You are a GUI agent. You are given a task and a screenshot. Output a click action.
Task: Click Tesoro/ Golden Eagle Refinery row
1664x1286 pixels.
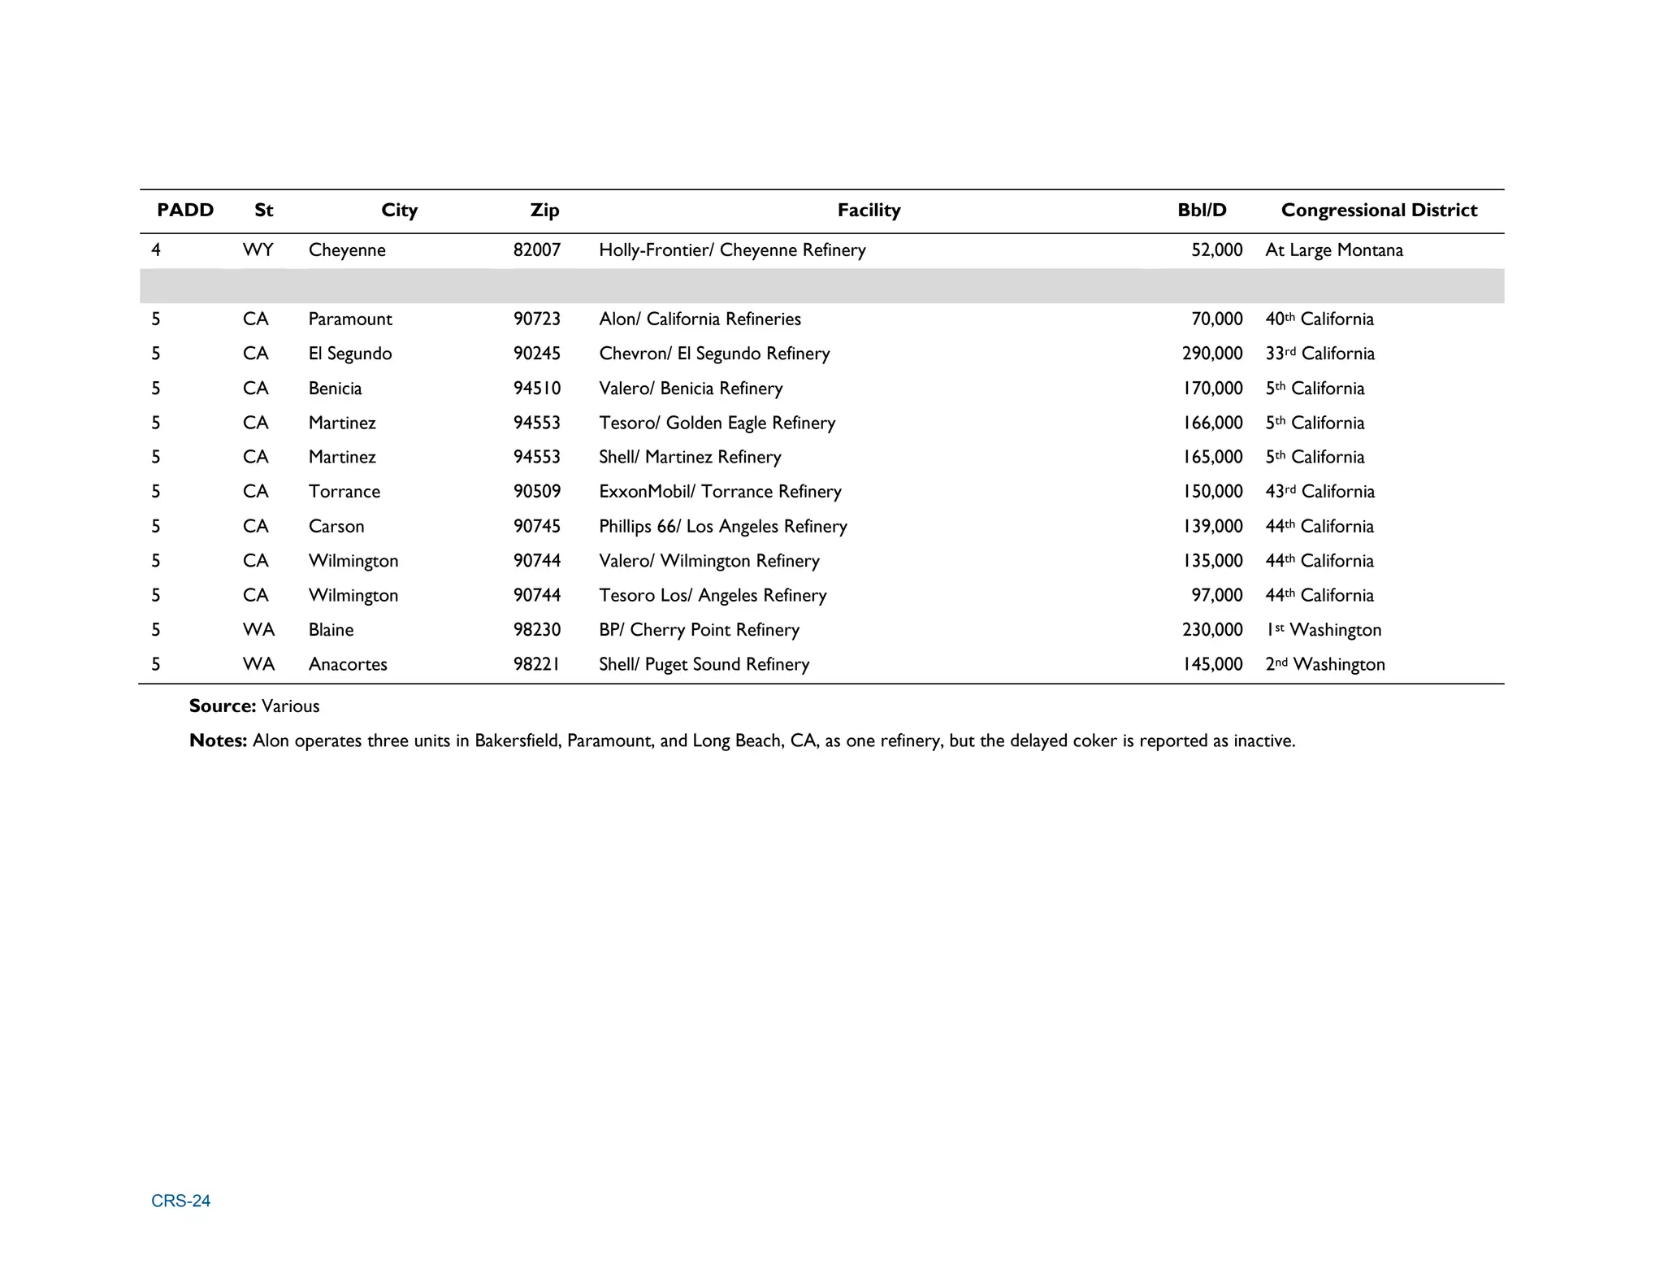point(716,423)
